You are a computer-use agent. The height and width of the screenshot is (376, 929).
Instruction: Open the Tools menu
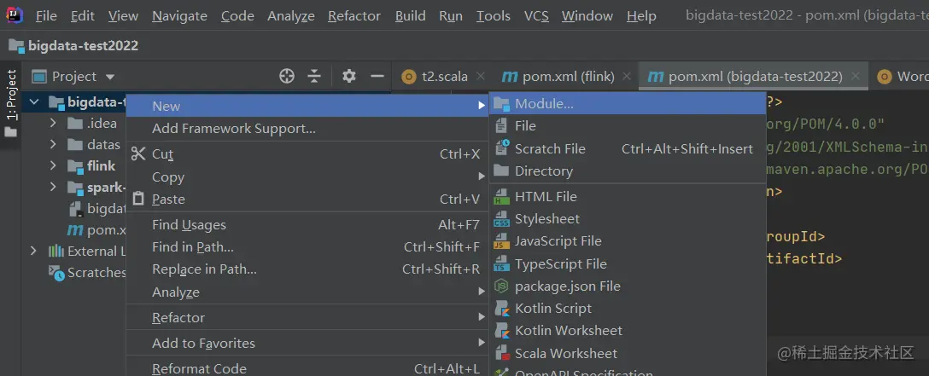click(x=494, y=16)
